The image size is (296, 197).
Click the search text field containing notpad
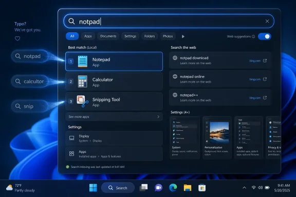coord(169,22)
